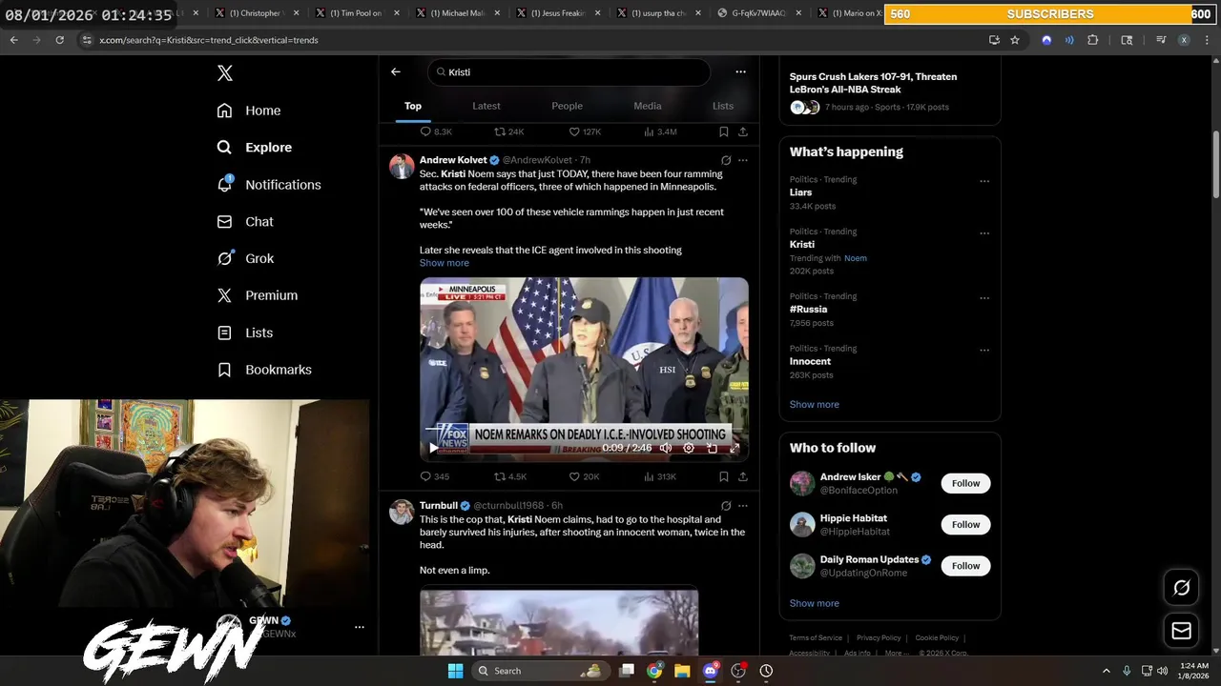Image resolution: width=1221 pixels, height=686 pixels.
Task: Follow Daily Roman Updates
Action: [x=965, y=566]
